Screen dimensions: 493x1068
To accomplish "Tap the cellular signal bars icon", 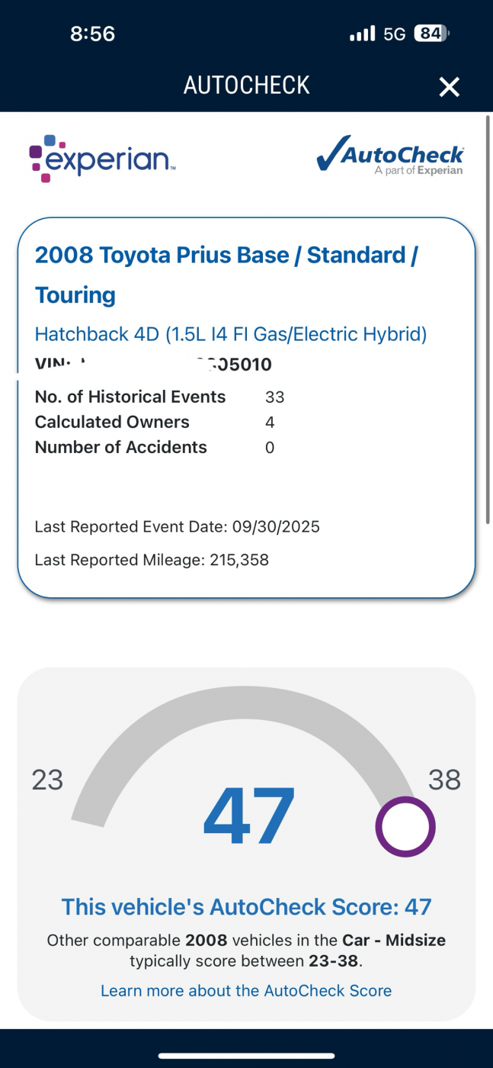I will tap(362, 34).
